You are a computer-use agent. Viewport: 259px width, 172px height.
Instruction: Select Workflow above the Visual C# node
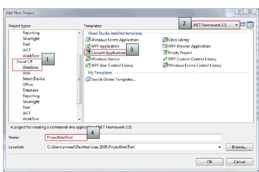[31, 56]
